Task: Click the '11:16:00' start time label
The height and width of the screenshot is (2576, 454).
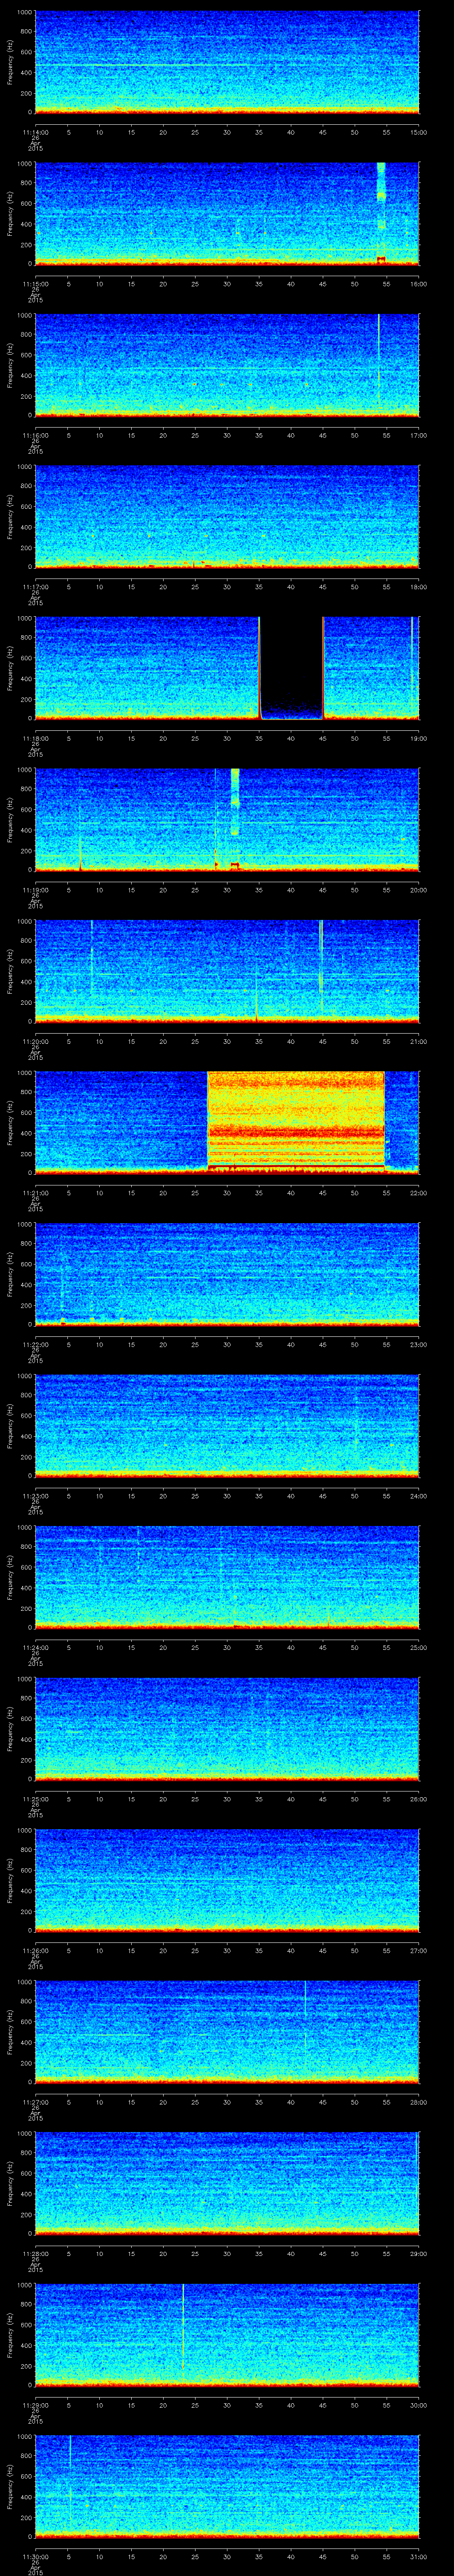Action: 35,435
